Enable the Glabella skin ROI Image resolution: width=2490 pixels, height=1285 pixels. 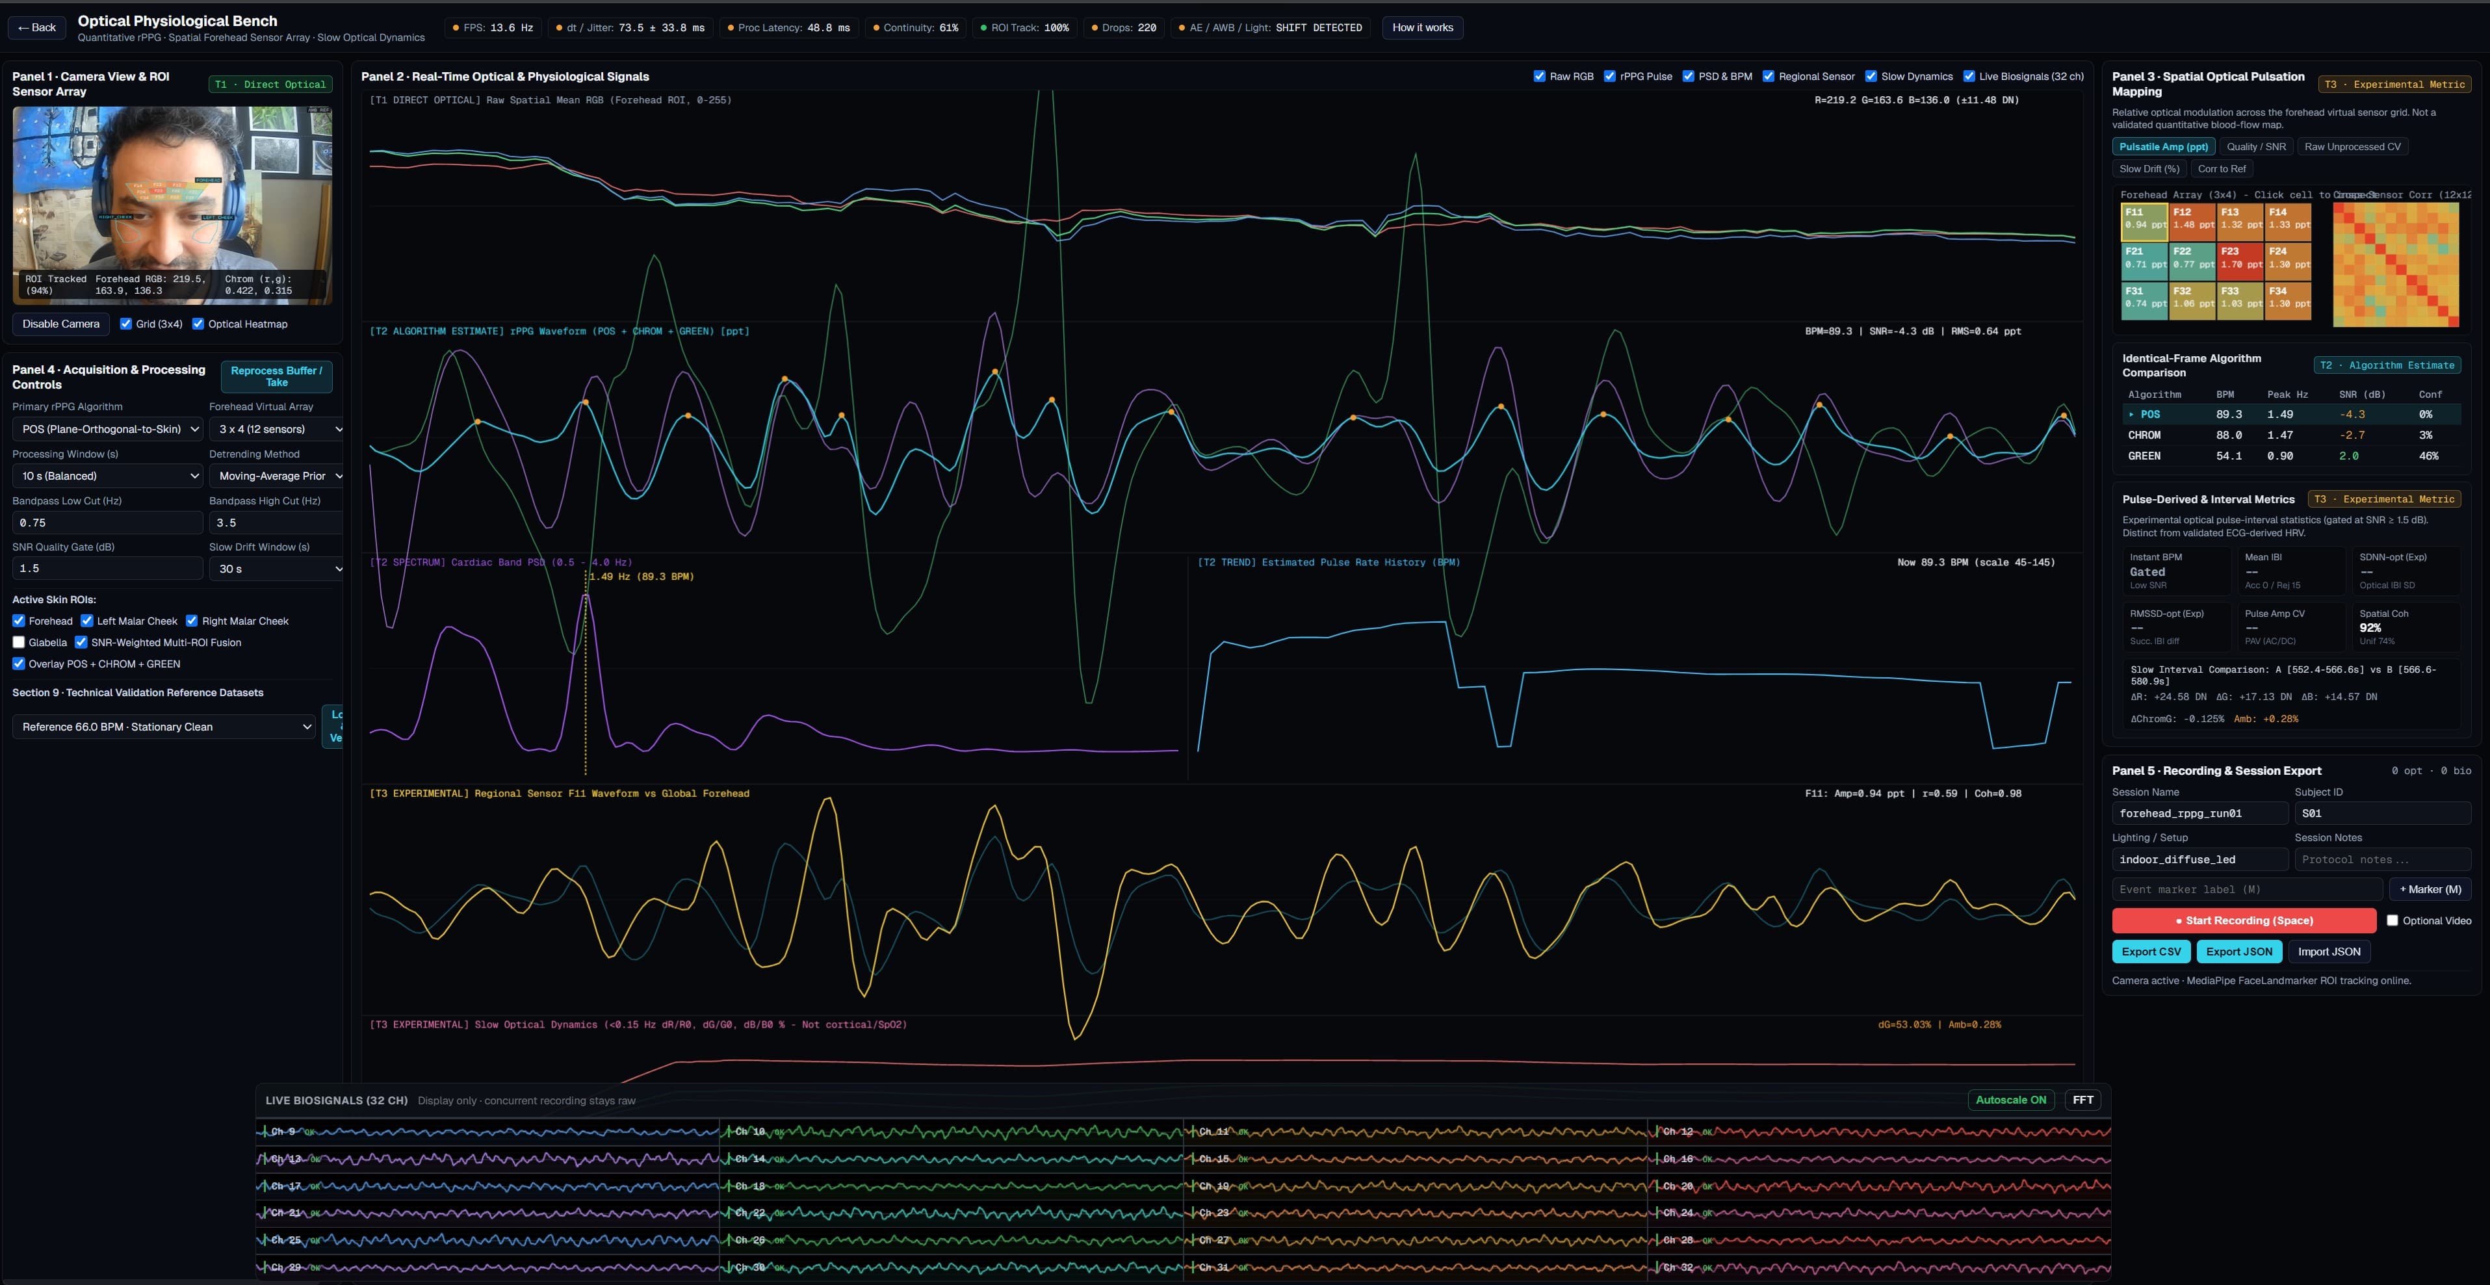(18, 642)
